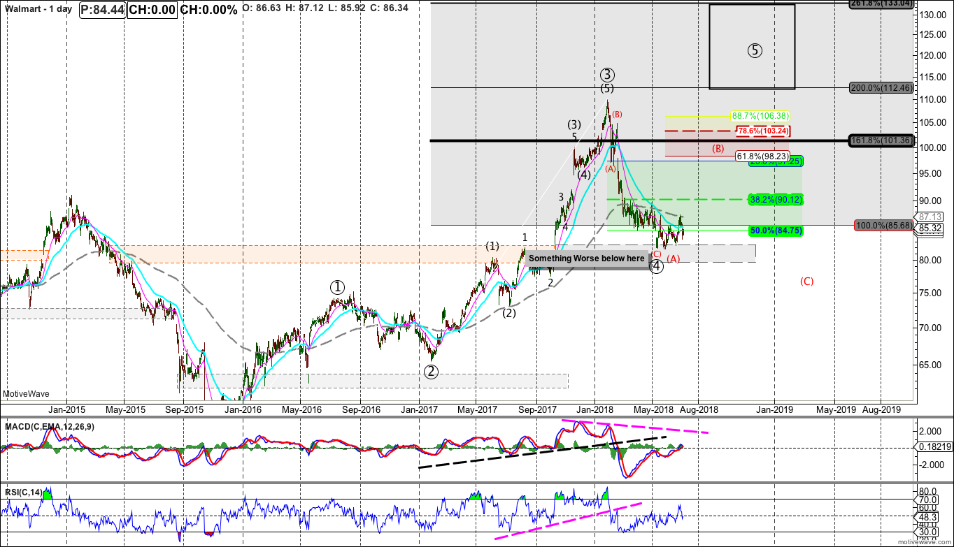Click the 130.00 price axis label
The height and width of the screenshot is (547, 954).
[932, 16]
